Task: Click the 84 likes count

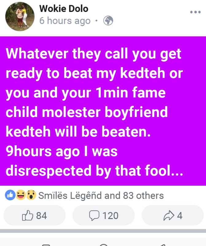Action: pos(41,216)
